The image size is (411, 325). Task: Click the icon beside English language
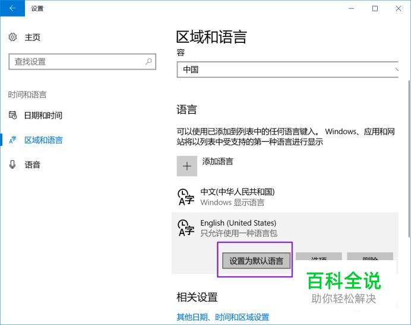(x=186, y=228)
